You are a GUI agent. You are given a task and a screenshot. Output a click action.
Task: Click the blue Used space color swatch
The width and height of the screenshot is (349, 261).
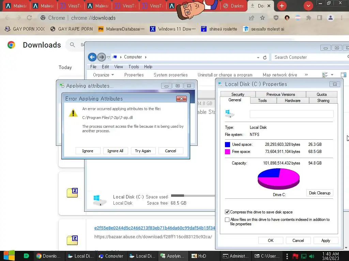227,144
